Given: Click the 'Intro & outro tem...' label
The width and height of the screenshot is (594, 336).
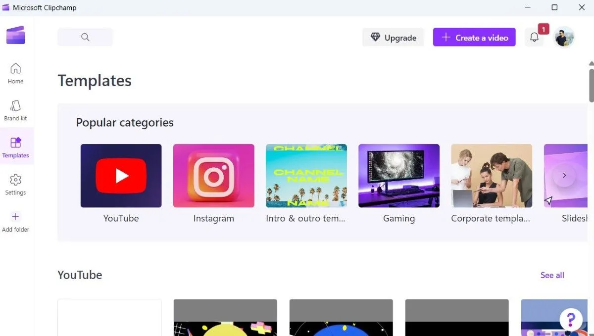Looking at the screenshot, I should pos(305,218).
